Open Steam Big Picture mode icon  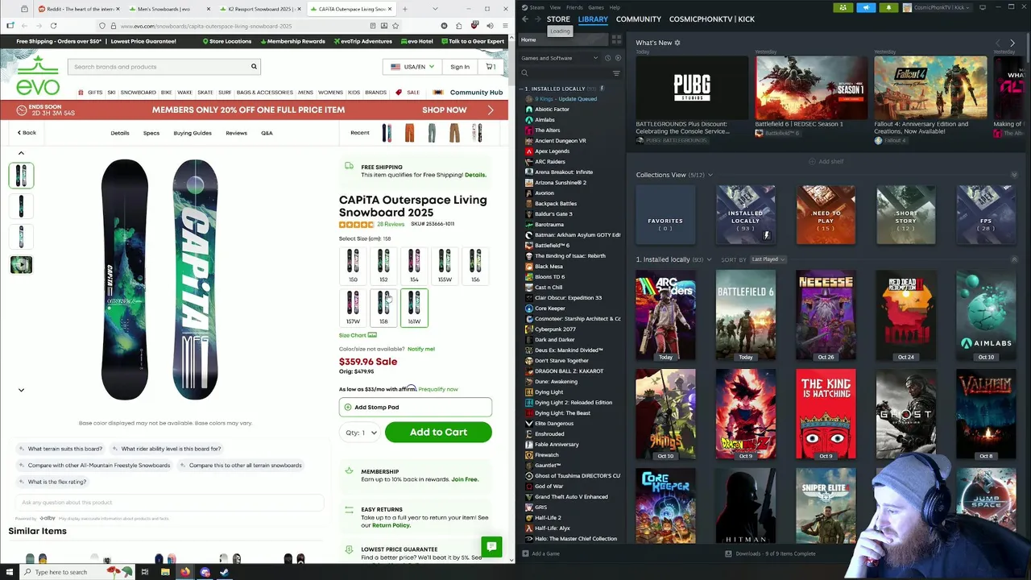(983, 7)
